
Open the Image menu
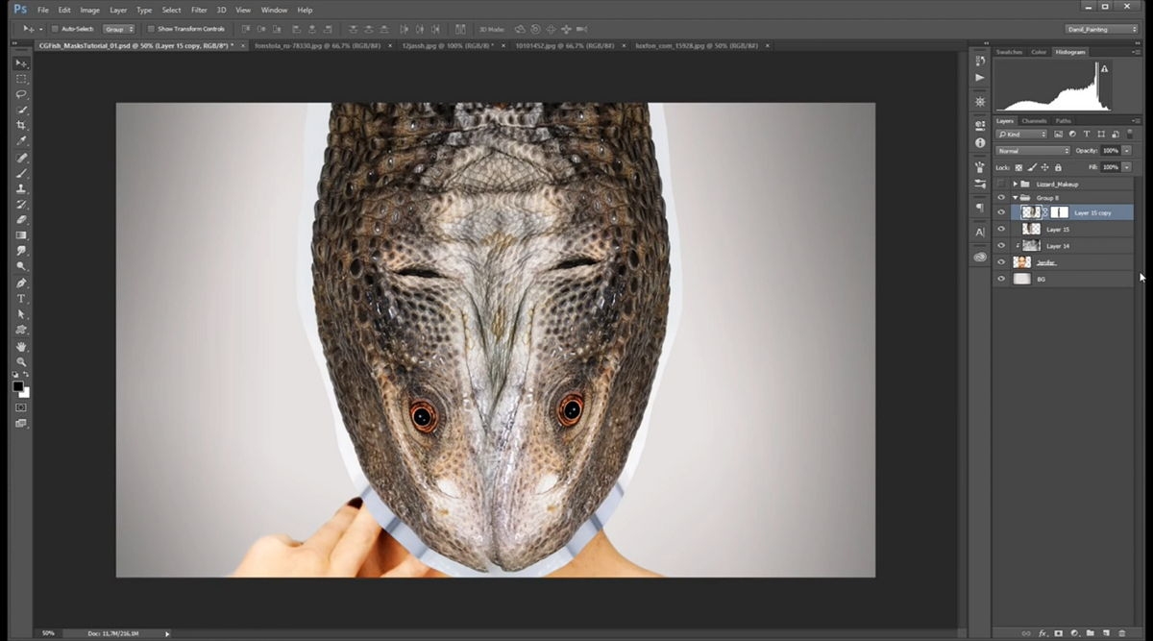[x=89, y=10]
